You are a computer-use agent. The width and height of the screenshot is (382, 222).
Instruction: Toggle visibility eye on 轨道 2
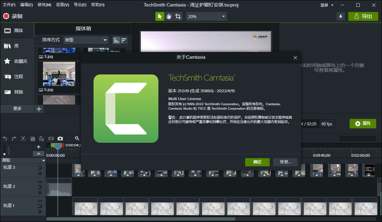point(40,182)
